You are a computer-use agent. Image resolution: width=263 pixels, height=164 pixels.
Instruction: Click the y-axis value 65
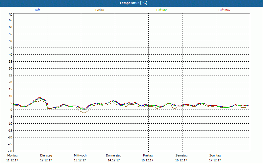pyautogui.click(x=11, y=20)
